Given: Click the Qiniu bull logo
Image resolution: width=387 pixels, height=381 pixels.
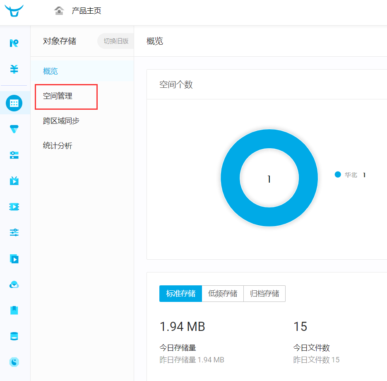Looking at the screenshot, I should [x=14, y=11].
